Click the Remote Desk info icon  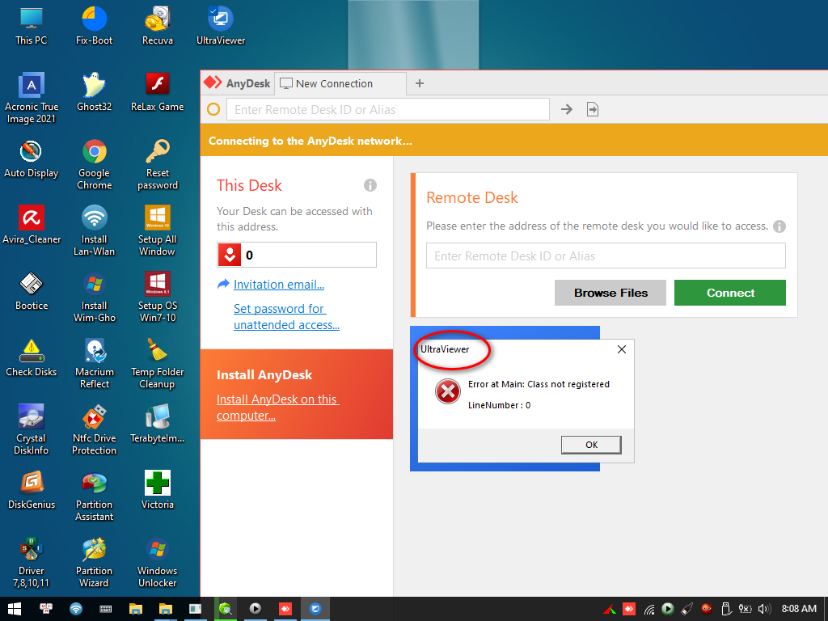(x=779, y=226)
